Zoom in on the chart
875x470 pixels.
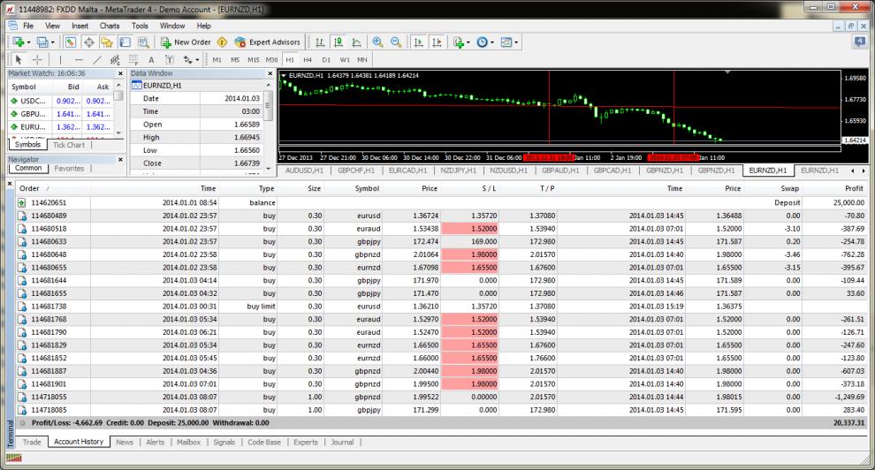(377, 42)
